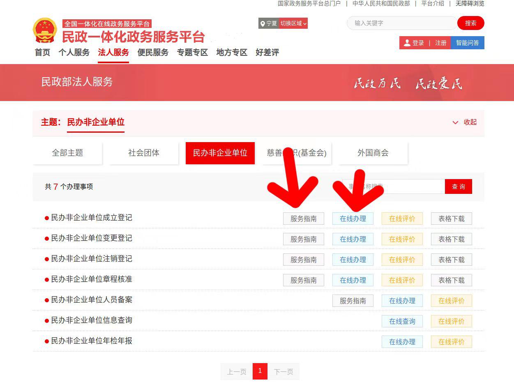Open the 切换区域 region dropdown

[293, 23]
